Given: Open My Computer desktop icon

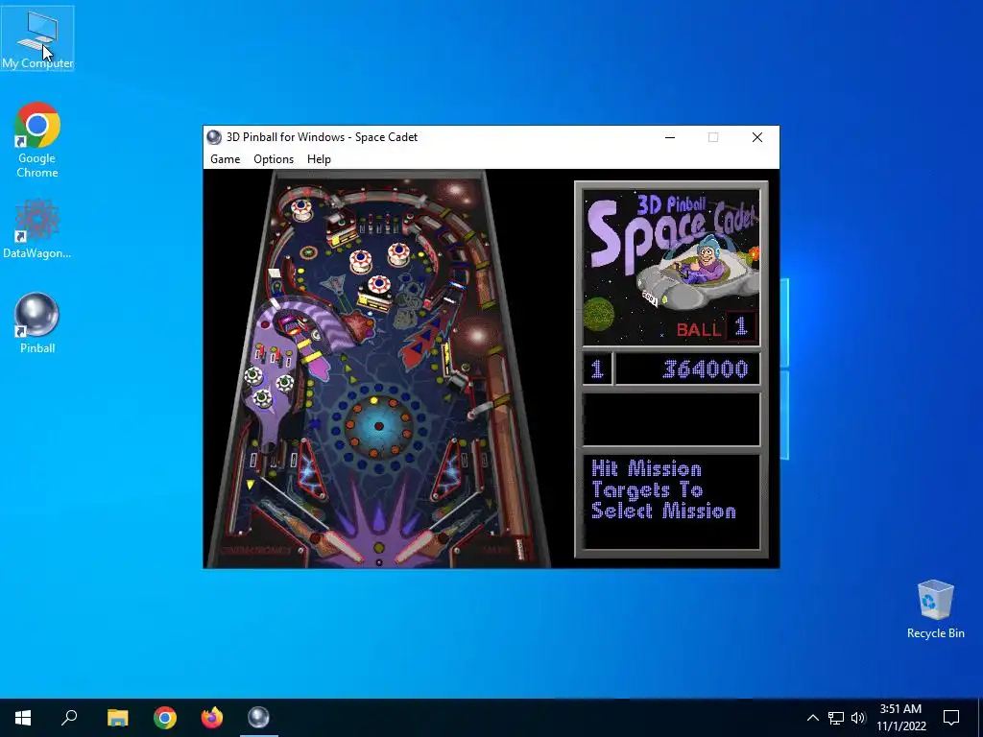Looking at the screenshot, I should 37,38.
